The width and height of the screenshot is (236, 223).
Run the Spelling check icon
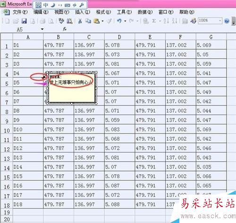click(x=61, y=21)
